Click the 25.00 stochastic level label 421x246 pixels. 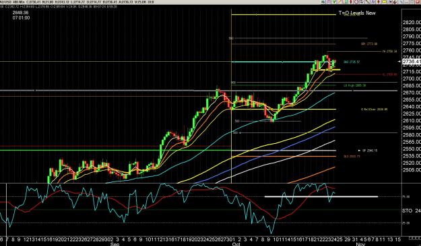(406, 223)
